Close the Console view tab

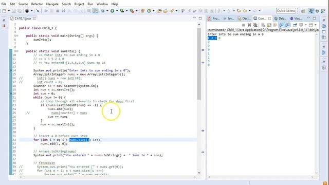point(269,18)
